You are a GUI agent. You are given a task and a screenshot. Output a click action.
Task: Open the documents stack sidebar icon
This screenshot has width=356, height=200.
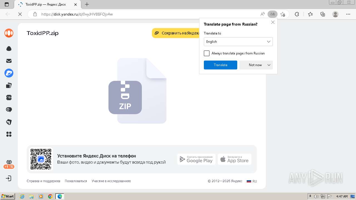click(x=9, y=85)
